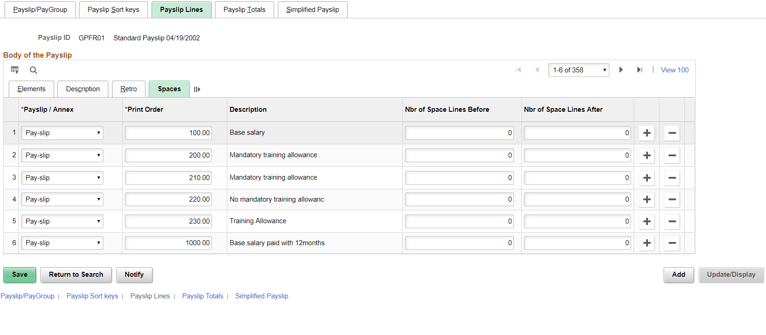Select the Payslip Lines tab
The image size is (766, 335).
[181, 10]
